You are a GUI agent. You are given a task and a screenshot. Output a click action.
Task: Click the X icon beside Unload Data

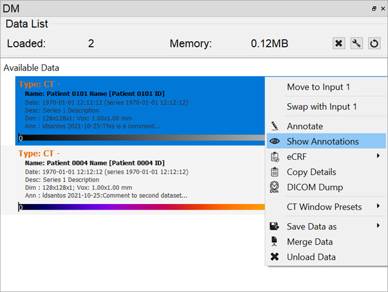(275, 257)
